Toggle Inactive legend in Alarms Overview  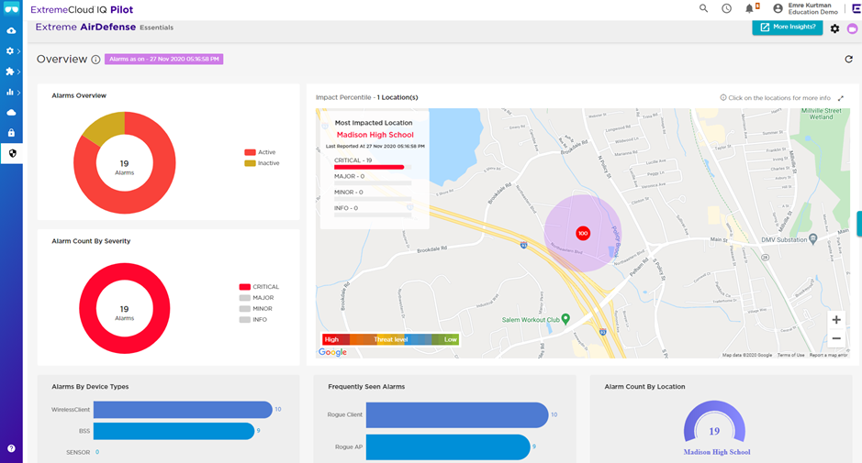(263, 163)
